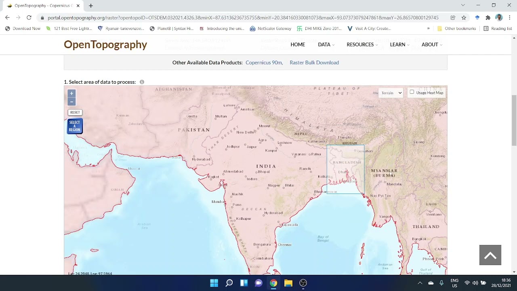Open the Windows Start menu
The height and width of the screenshot is (291, 517).
(214, 283)
